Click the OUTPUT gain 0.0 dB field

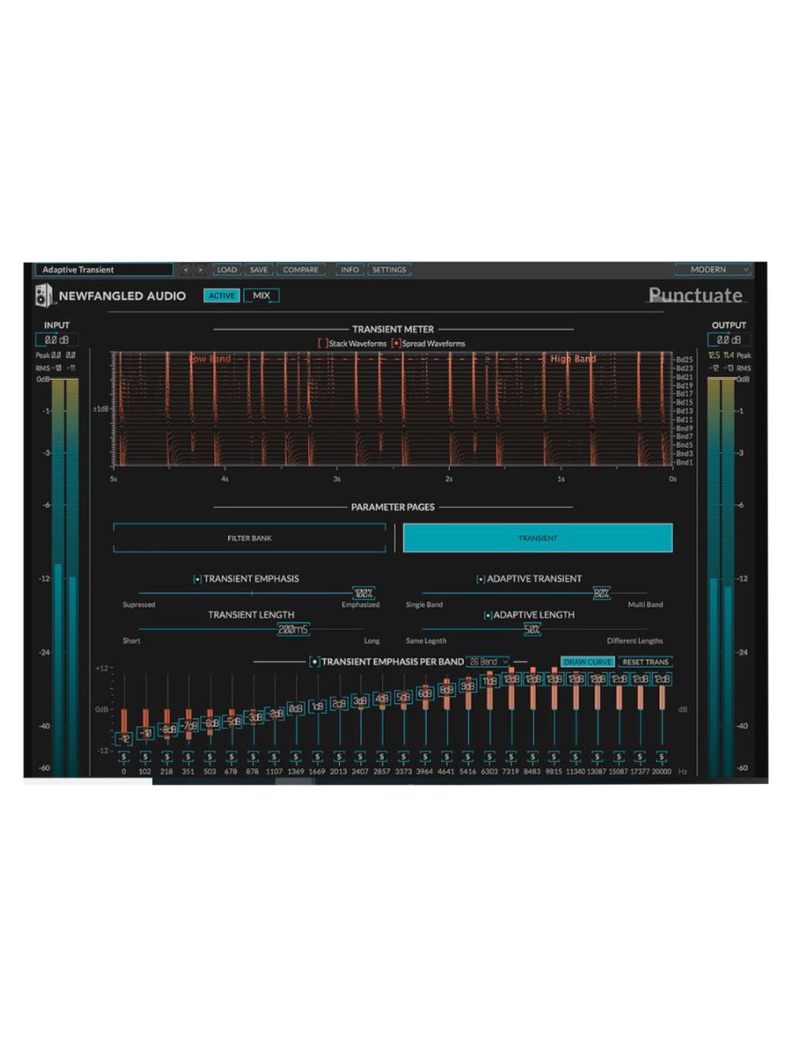tap(729, 340)
